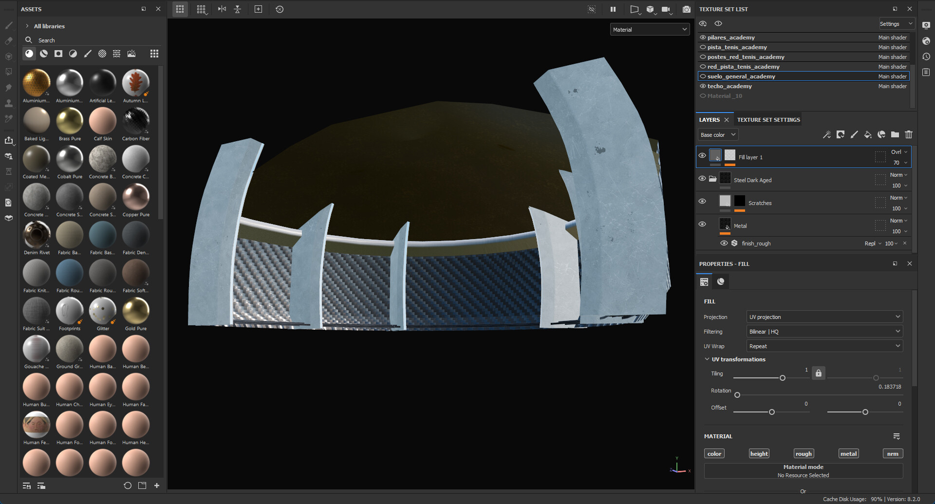Viewport: 935px width, 504px height.
Task: Hide Fill layer 1 with its eye icon
Action: click(x=702, y=155)
